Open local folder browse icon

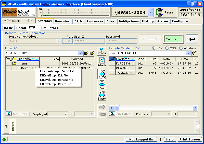(x=93, y=53)
